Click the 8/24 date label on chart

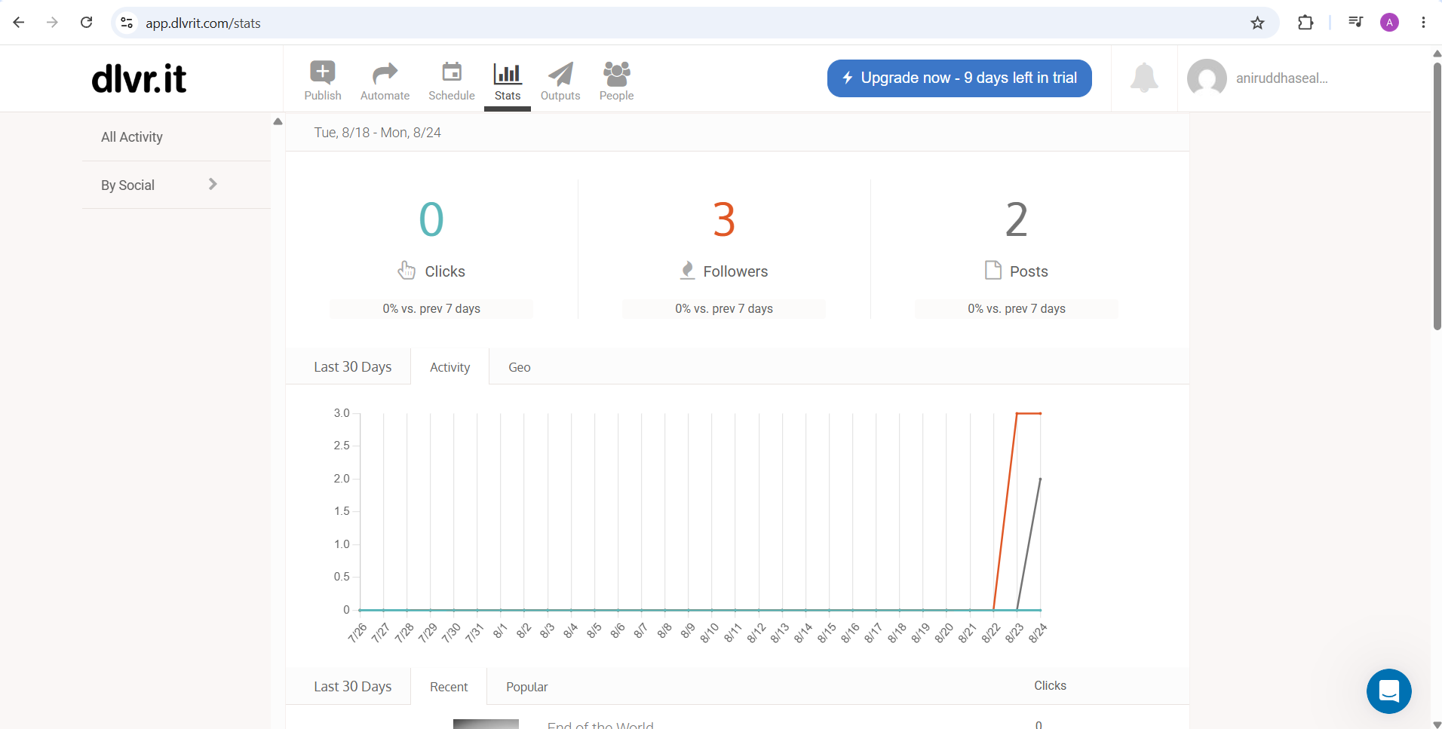[1038, 633]
